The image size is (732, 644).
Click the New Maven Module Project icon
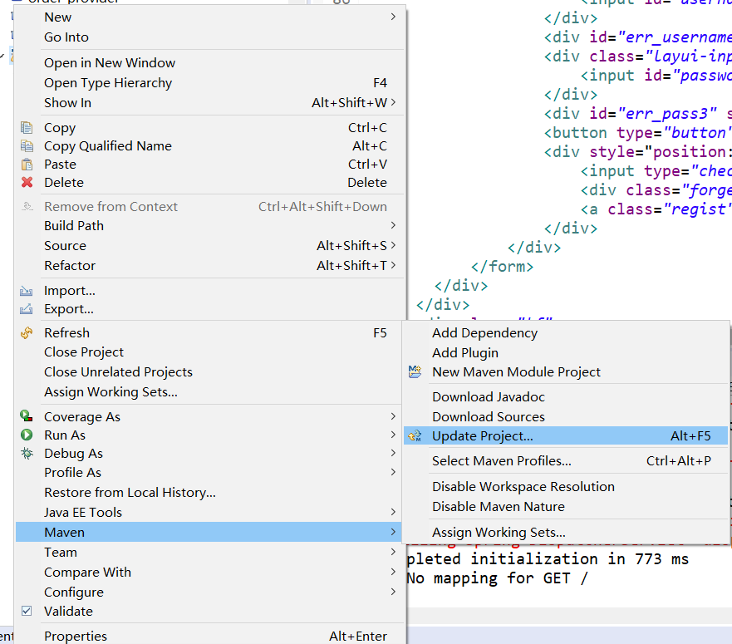415,371
